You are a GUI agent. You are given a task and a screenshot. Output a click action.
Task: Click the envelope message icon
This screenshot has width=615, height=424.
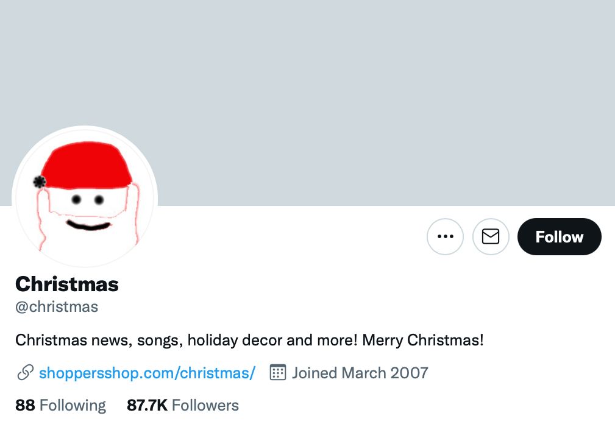point(491,236)
